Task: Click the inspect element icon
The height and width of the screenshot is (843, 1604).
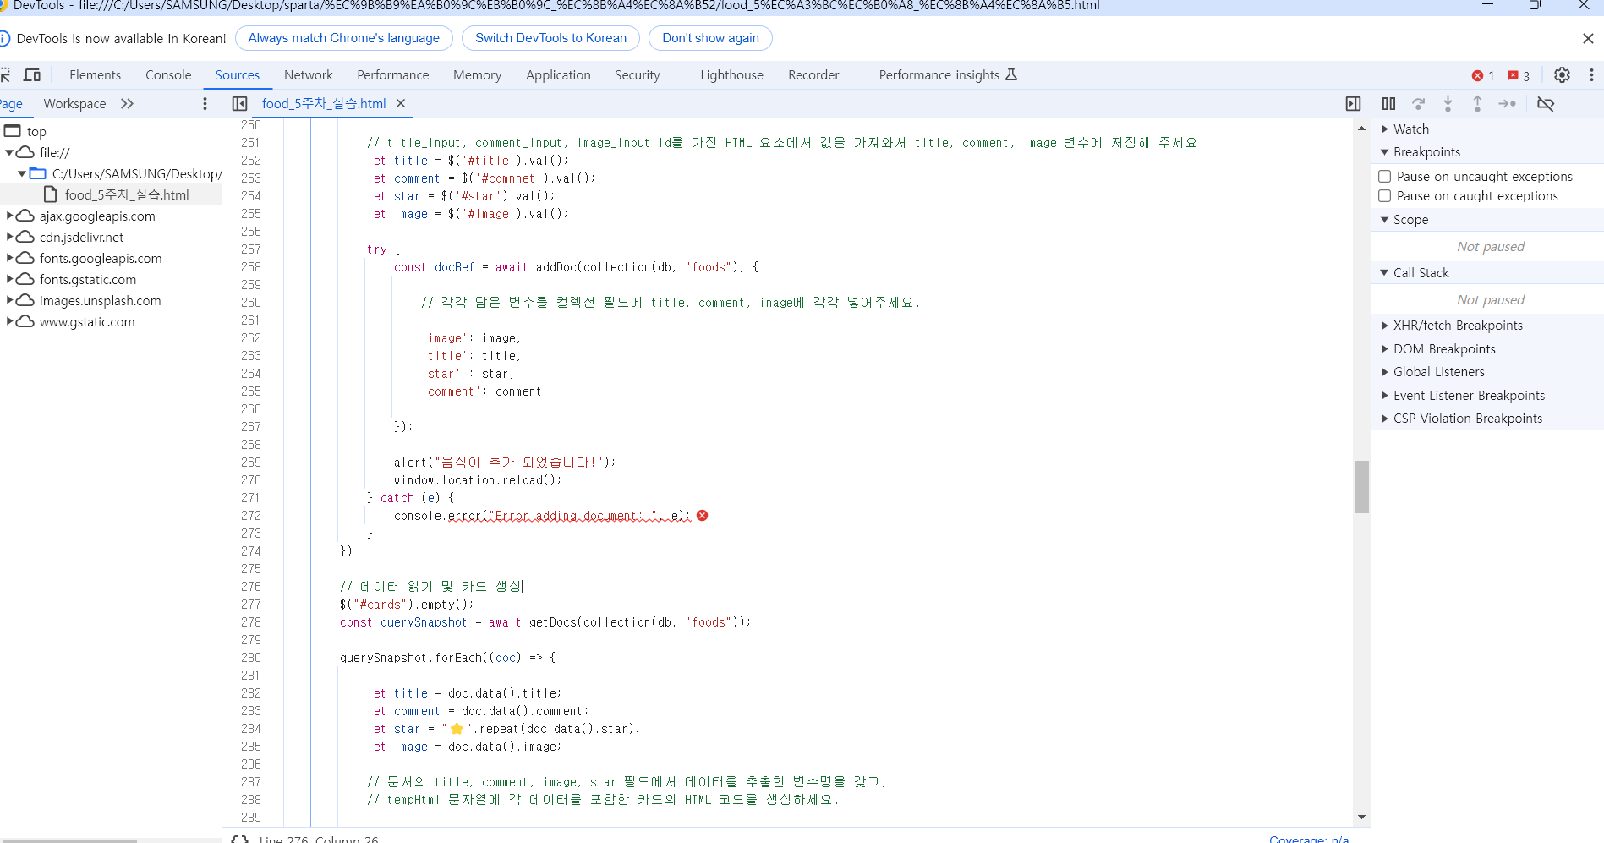Action: pyautogui.click(x=4, y=75)
